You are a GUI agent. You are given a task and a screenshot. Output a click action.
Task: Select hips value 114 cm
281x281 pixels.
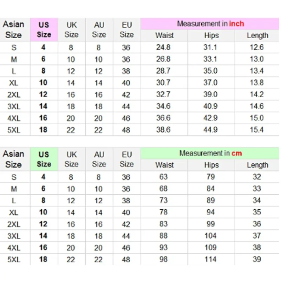pos(210,260)
